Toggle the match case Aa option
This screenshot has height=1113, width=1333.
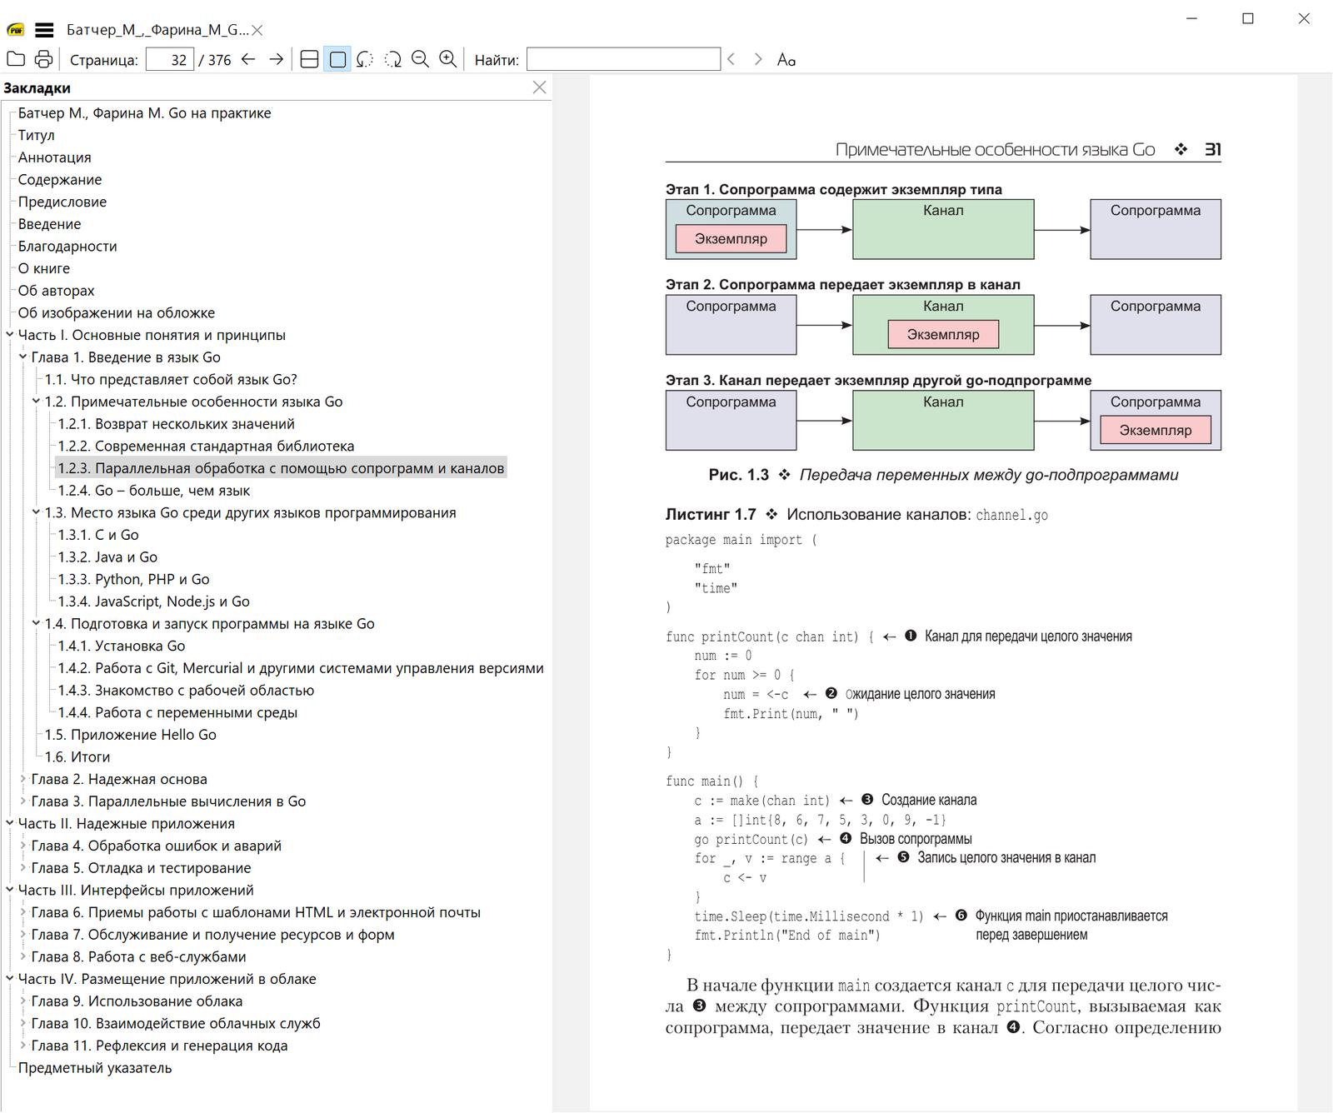click(x=786, y=59)
